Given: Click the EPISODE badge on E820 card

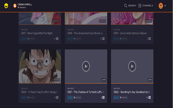Looking at the screenshot, I should coord(24,97).
